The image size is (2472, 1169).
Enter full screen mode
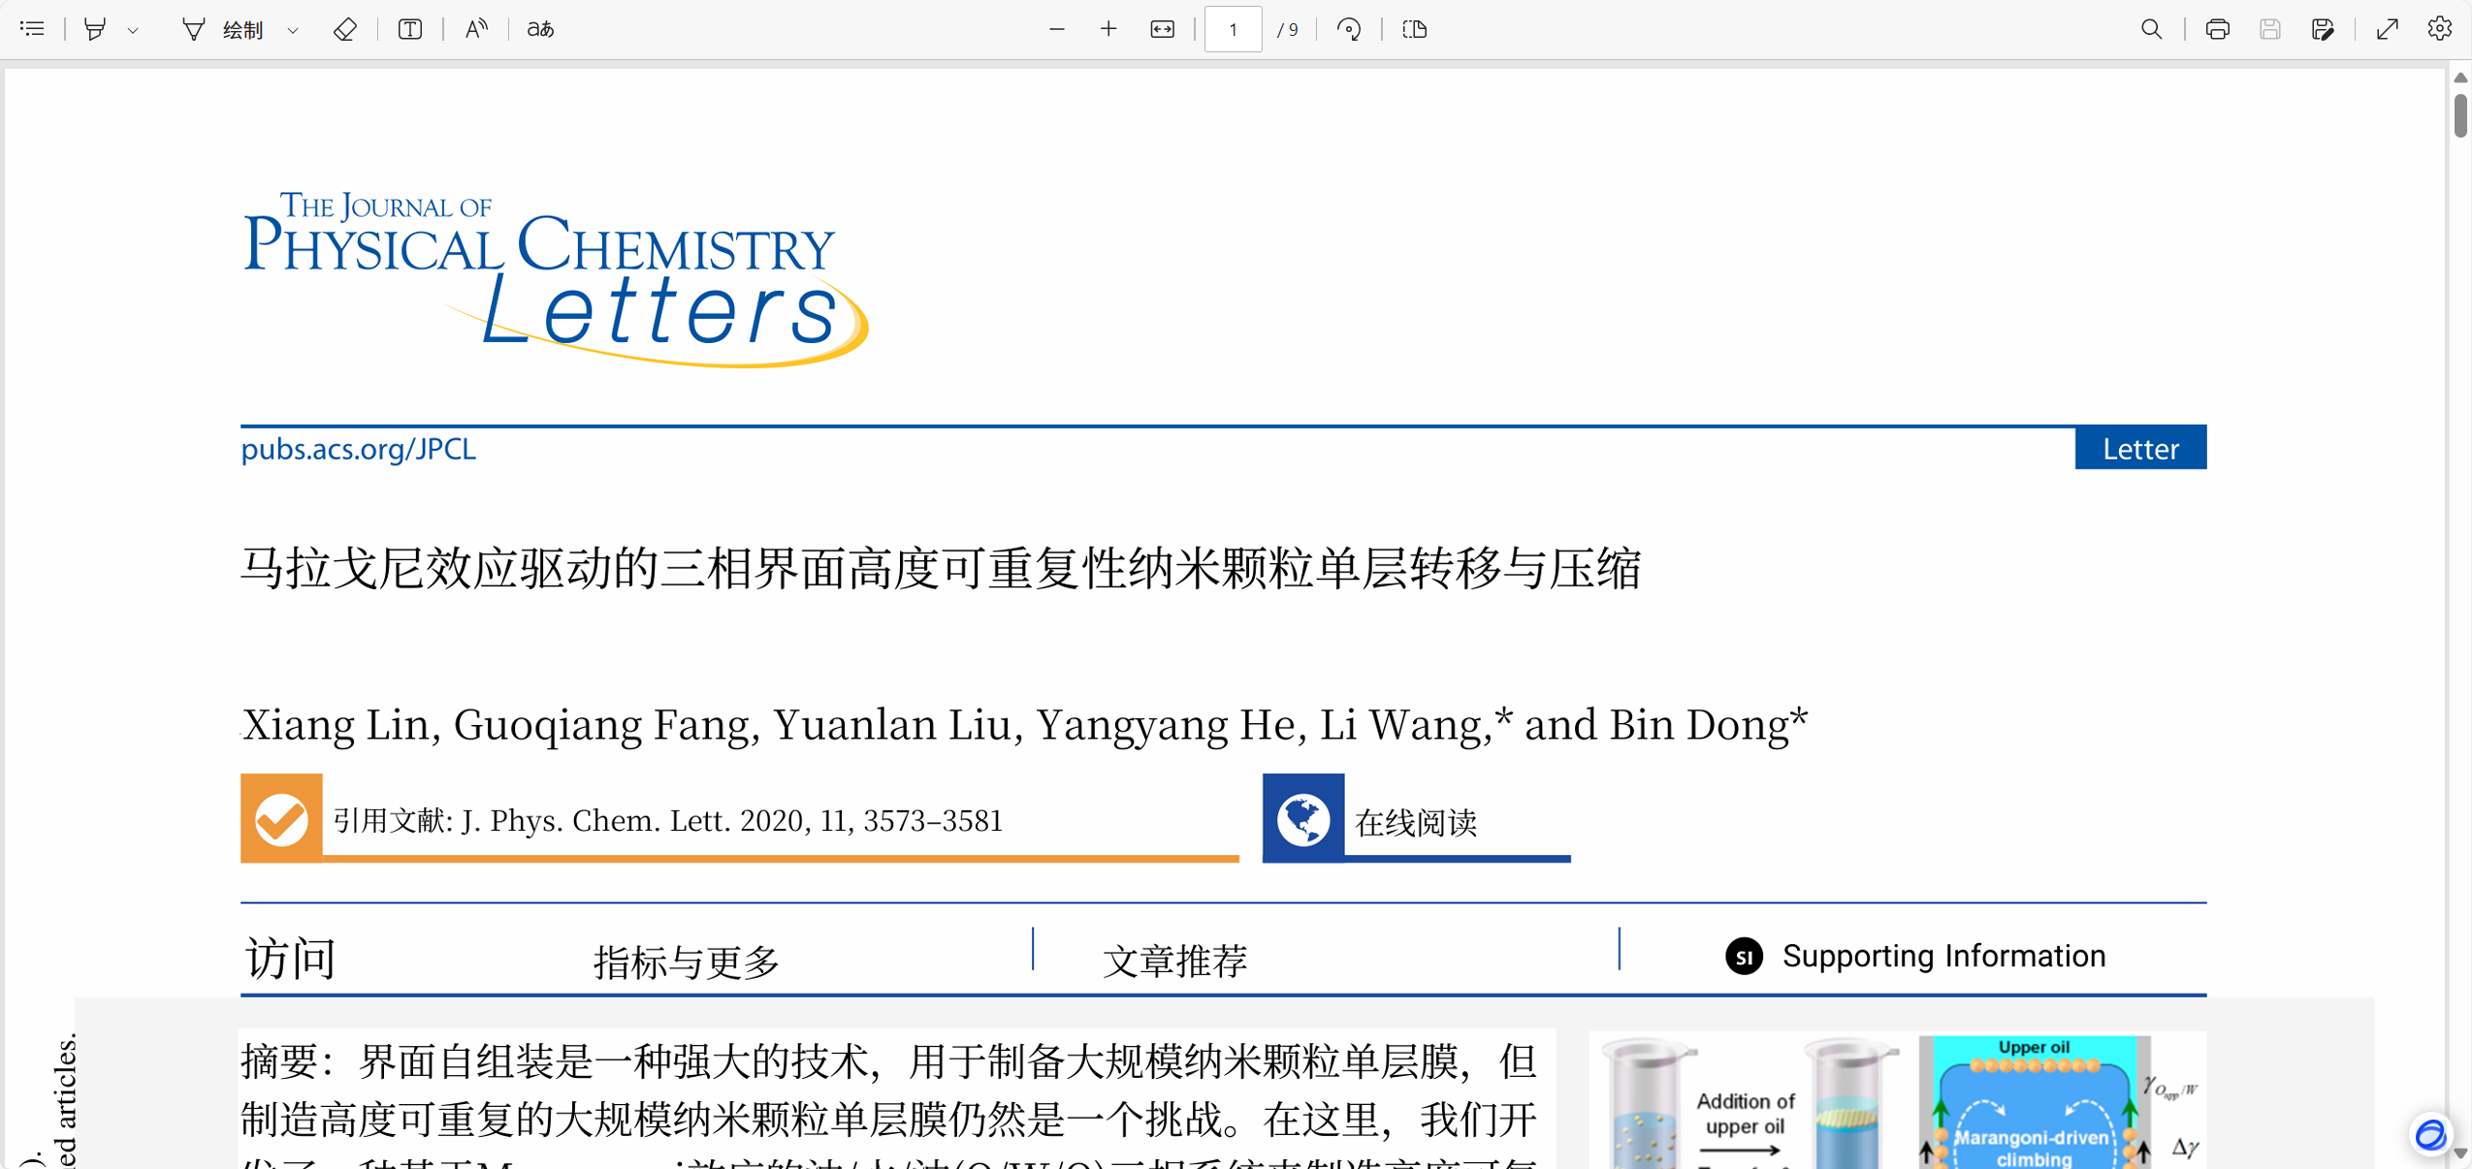click(2387, 29)
